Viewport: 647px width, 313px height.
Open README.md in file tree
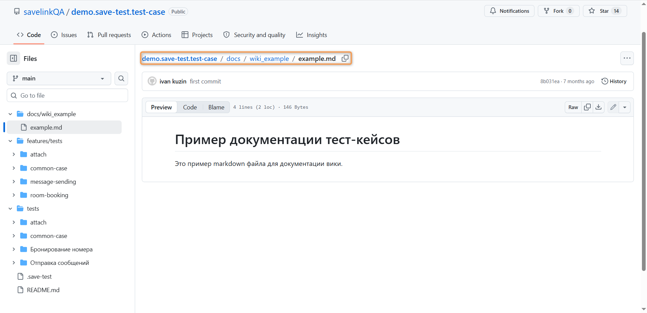click(x=43, y=290)
